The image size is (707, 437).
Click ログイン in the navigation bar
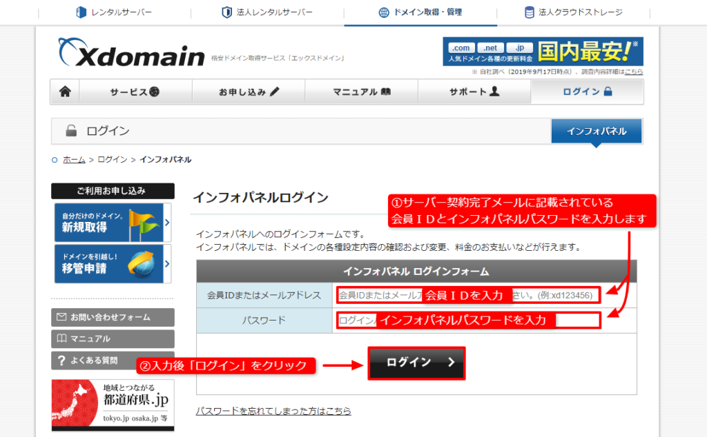tap(587, 92)
